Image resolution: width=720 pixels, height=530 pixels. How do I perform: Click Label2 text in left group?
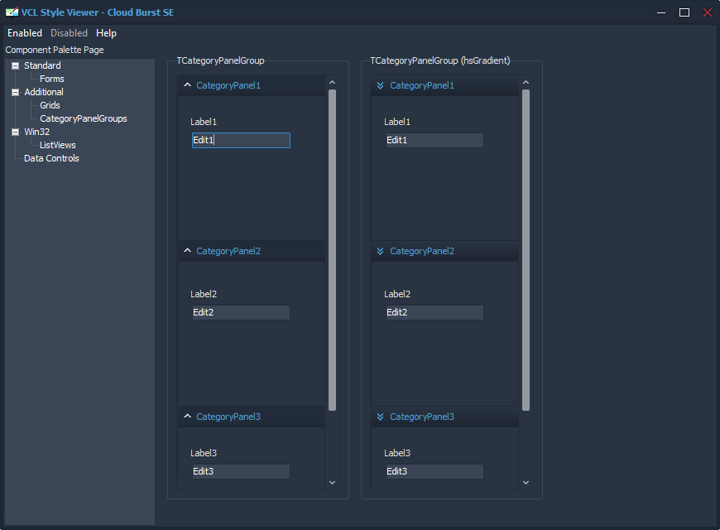pos(204,294)
